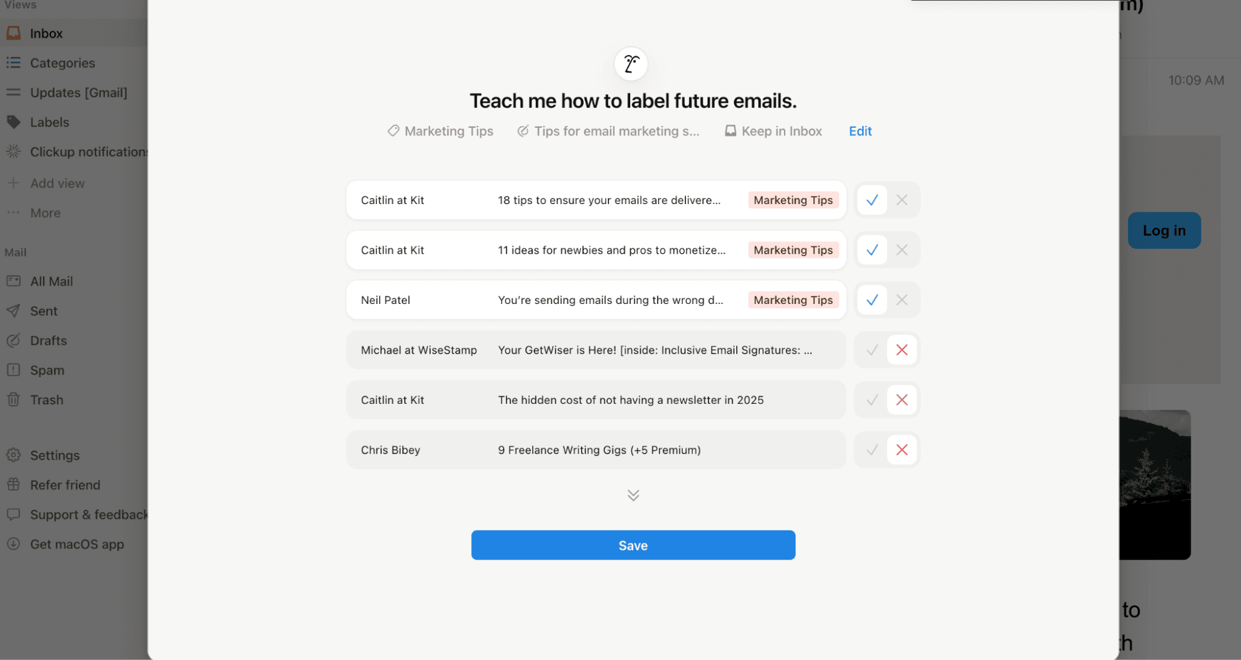Approve the 'hidden cost of newsletter' email checkmark
1241x660 pixels.
click(872, 400)
